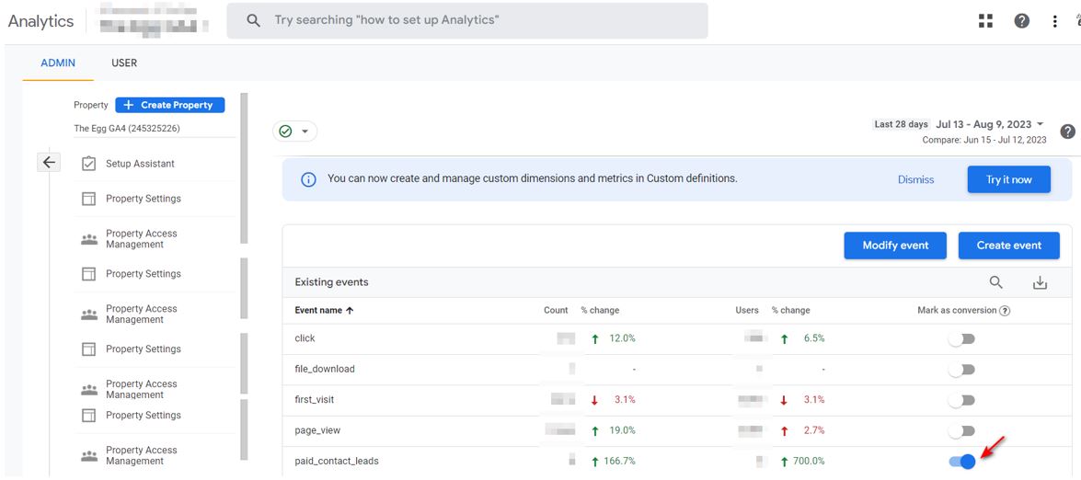Screen dimensions: 1081x480
Task: Click the Existing events heading
Action: [x=331, y=282]
